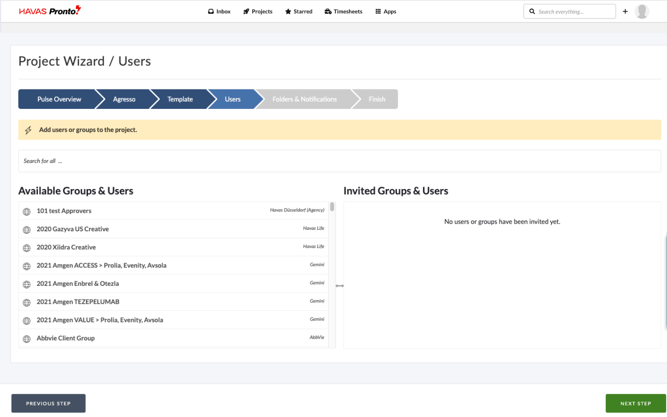This screenshot has height=417, width=667.
Task: Go to Pulse Overview wizard step
Action: click(59, 99)
